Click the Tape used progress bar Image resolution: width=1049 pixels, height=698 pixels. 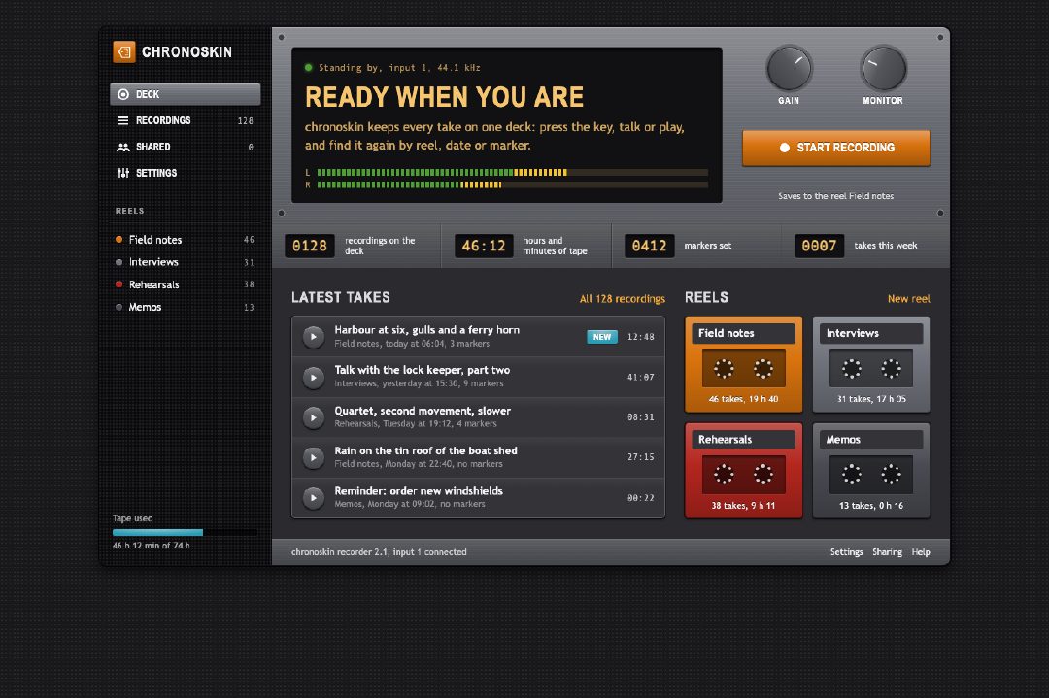186,533
